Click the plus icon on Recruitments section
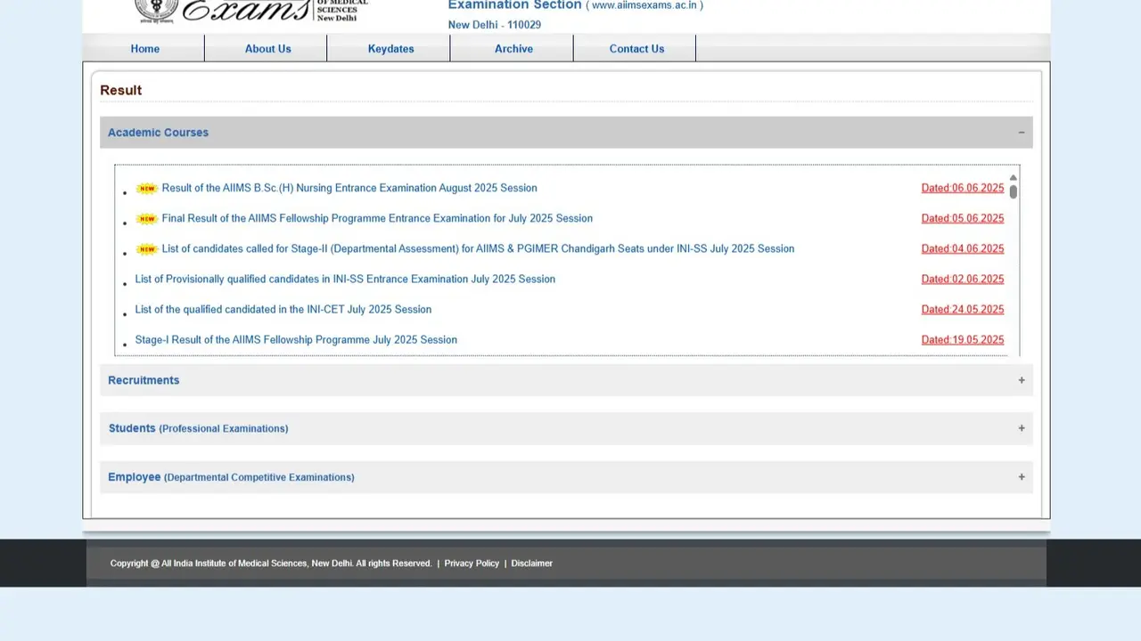Viewport: 1141px width, 641px height. [1022, 379]
